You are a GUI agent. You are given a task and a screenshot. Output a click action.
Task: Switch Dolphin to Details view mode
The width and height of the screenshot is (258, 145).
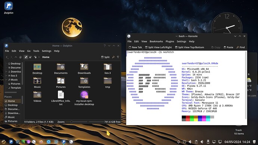35,57
